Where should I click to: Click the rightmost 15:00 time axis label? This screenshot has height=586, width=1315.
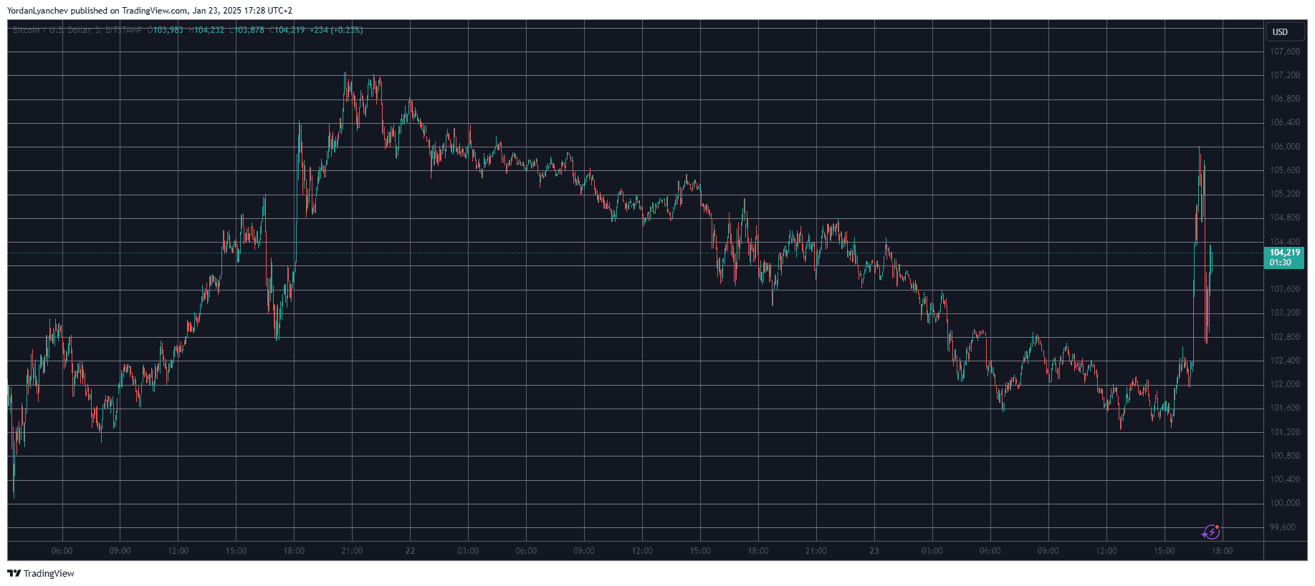pos(1165,551)
